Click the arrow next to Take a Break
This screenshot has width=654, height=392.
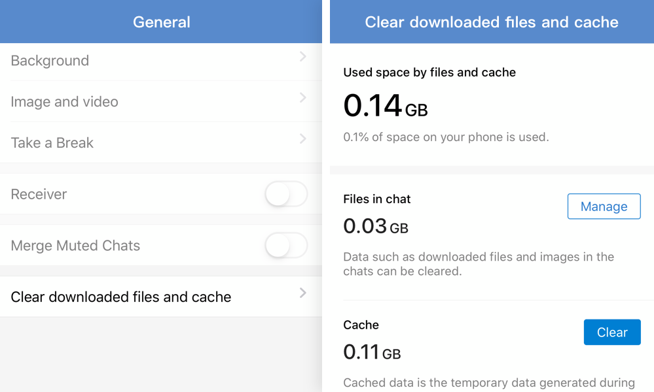(x=302, y=139)
